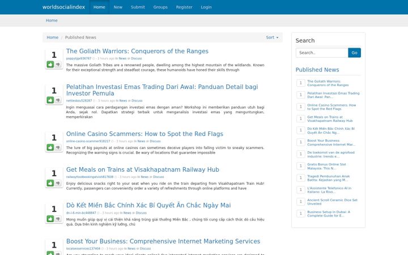Open the New menu item
Viewport: 408px width, 255px height.
(x=118, y=7)
